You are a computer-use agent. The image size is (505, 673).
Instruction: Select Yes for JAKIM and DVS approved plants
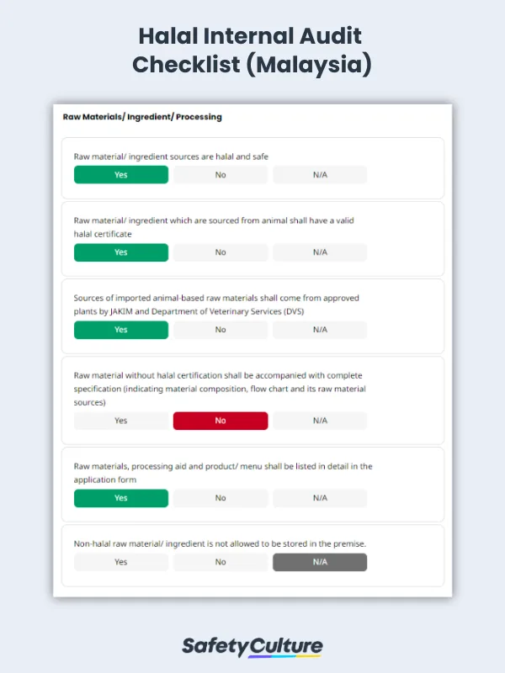tap(120, 330)
